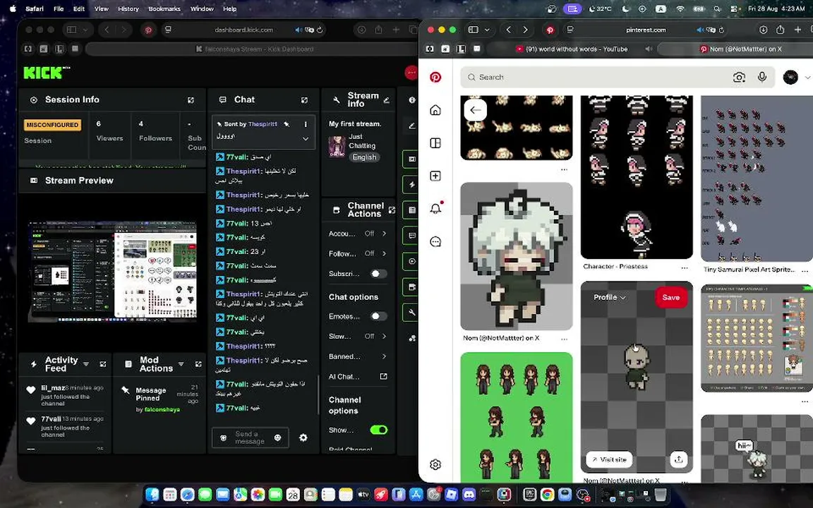Image resolution: width=813 pixels, height=508 pixels.
Task: Click Kick right rail lightning bolt icon
Action: click(411, 184)
